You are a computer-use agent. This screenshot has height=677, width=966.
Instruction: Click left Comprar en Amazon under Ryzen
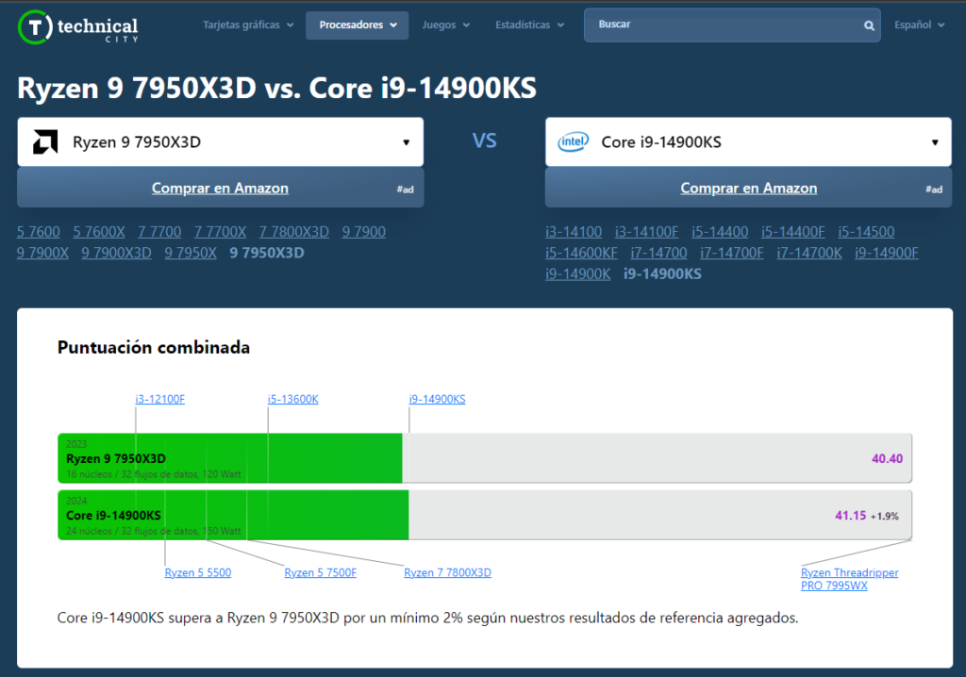(x=220, y=189)
